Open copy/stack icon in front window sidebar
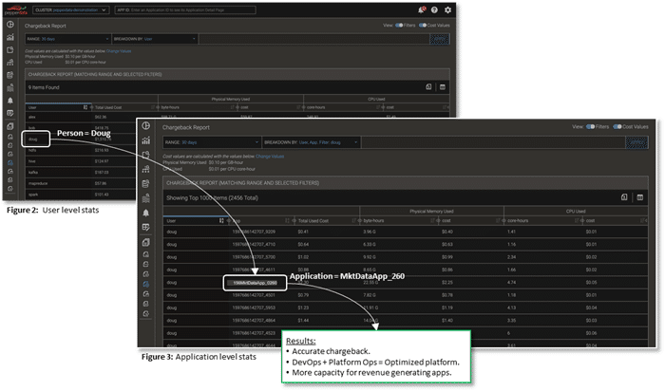Screen dimensions: 665x391 click(x=146, y=242)
